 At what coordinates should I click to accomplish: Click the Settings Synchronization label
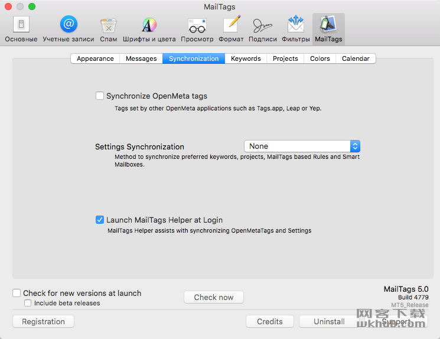(139, 147)
